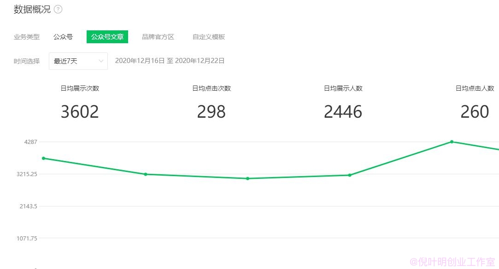Select the 公众号文章 tab

(107, 37)
